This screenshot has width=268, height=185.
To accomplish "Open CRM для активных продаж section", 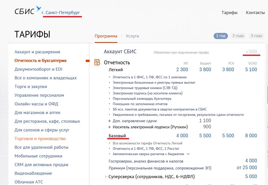I will point(42,165).
